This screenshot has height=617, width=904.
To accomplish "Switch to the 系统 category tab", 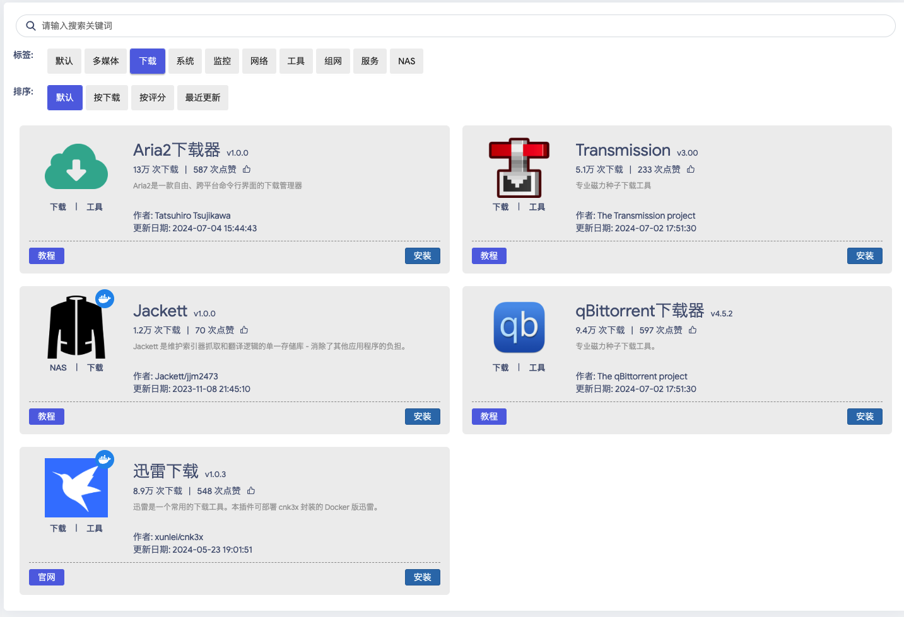I will (185, 61).
